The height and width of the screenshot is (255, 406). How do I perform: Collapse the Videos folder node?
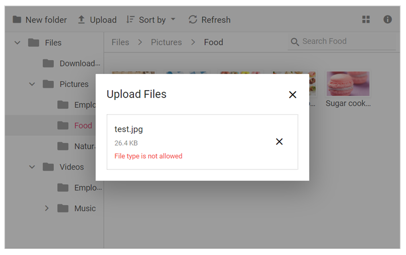point(32,167)
